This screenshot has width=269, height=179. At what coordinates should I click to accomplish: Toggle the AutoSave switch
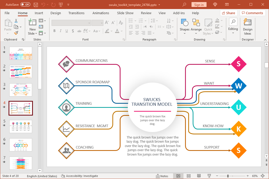pyautogui.click(x=25, y=5)
